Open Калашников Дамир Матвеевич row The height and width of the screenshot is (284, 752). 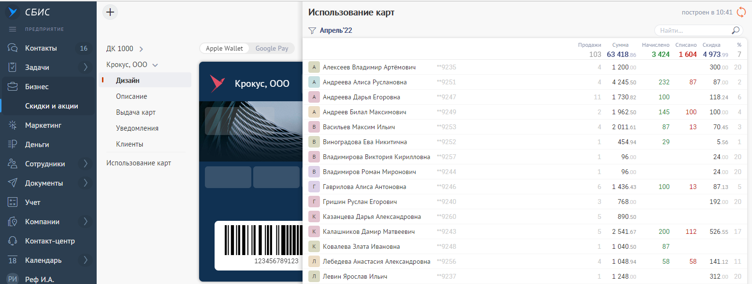[369, 232]
